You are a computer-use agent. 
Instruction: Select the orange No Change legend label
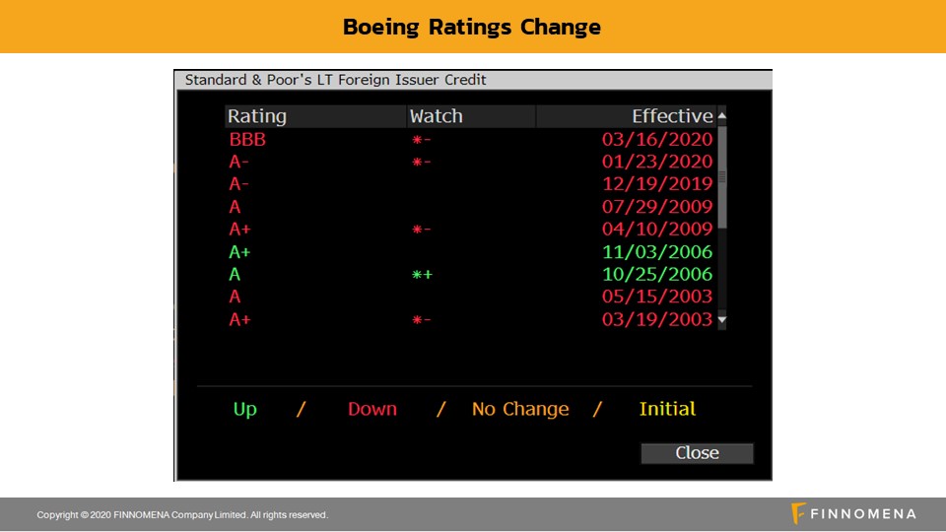[520, 409]
